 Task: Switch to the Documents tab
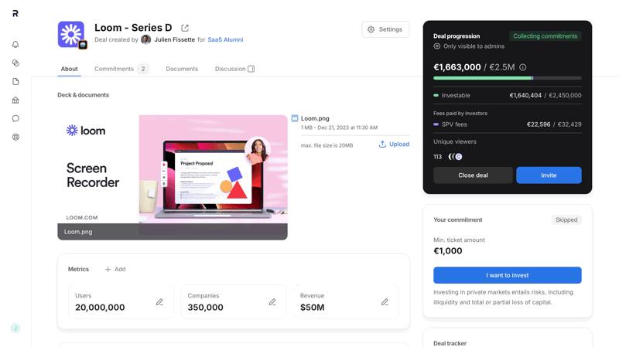pyautogui.click(x=182, y=69)
